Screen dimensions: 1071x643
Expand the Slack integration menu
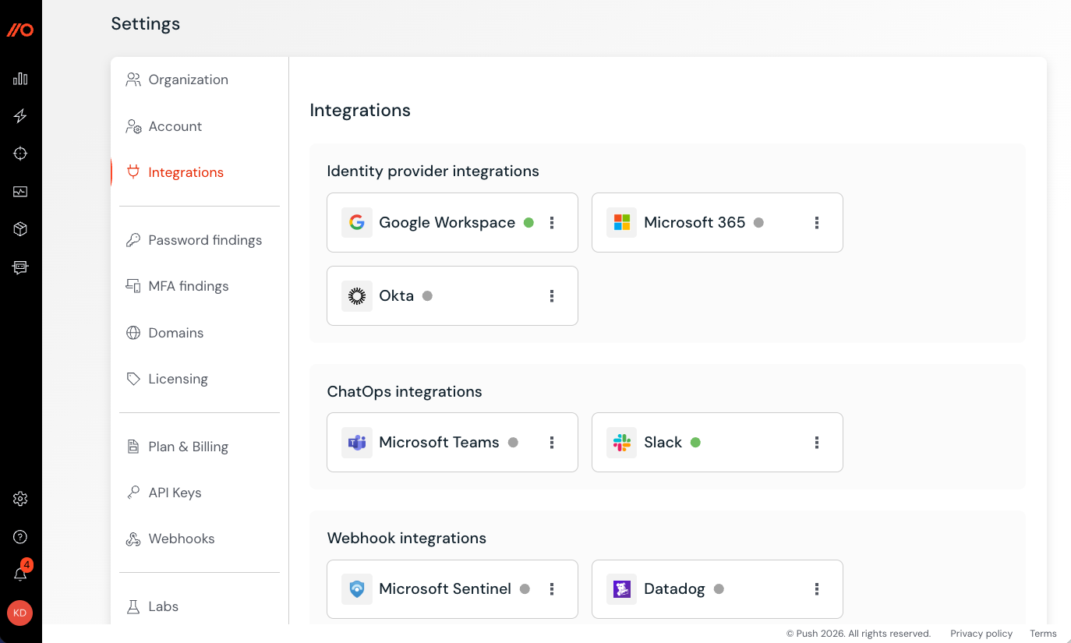click(x=817, y=442)
